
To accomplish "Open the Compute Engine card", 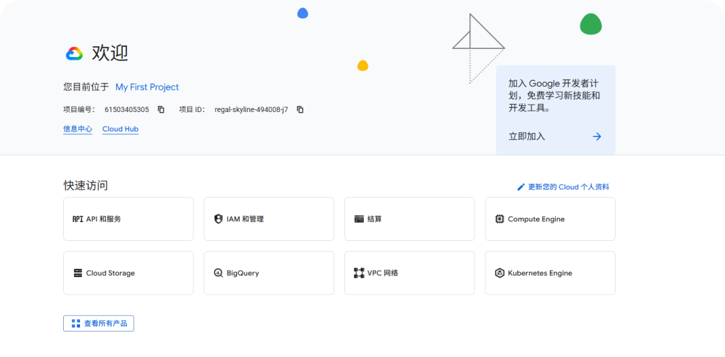I will pos(550,219).
